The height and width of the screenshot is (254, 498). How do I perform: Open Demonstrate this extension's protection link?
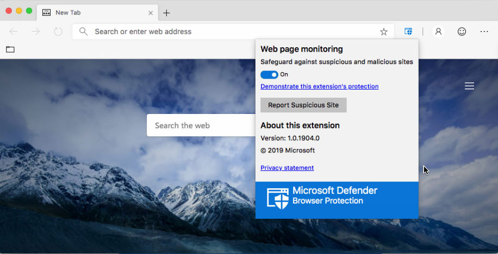319,86
